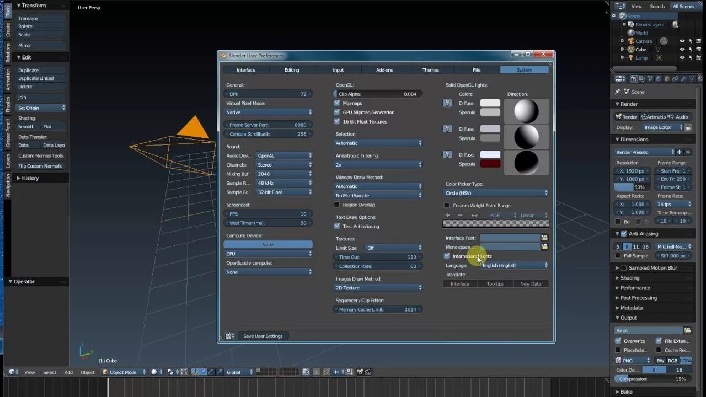Open the Anisotropic Filtering 2x dropdown

(x=378, y=165)
